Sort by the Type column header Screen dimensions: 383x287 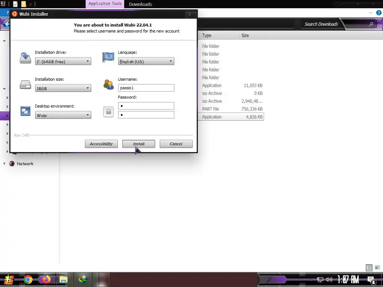tap(219, 35)
